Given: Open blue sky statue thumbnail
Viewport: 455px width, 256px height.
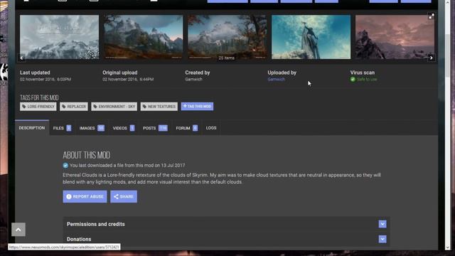Looking at the screenshot, I should pos(311,37).
